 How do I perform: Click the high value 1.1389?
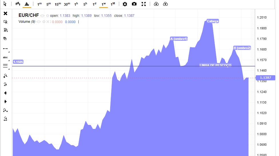coord(86,16)
